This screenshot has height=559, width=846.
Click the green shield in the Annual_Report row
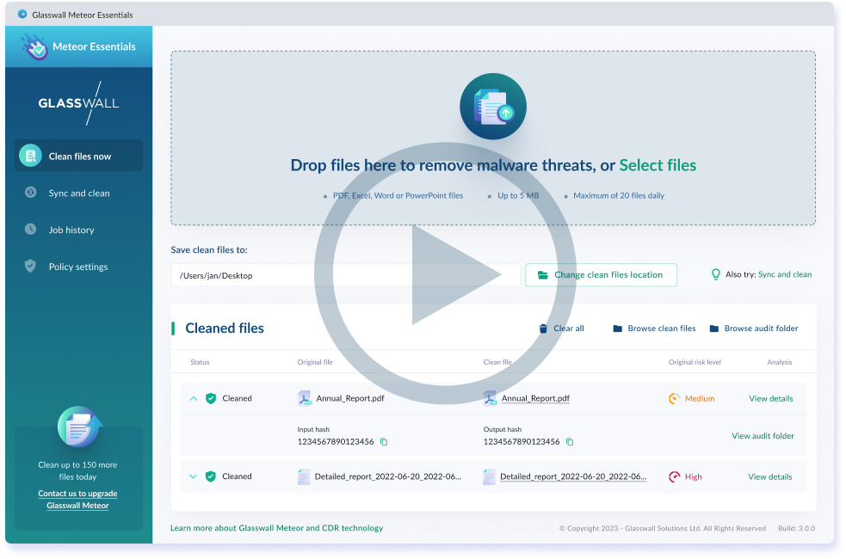(x=211, y=398)
